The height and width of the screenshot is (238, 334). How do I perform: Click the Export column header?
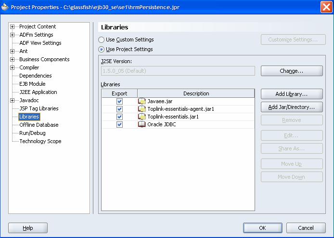(x=119, y=93)
